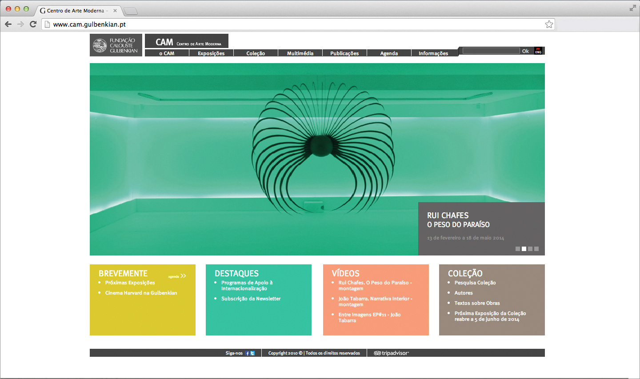Click the Twitter icon in the footer
The image size is (640, 379).
tap(252, 353)
